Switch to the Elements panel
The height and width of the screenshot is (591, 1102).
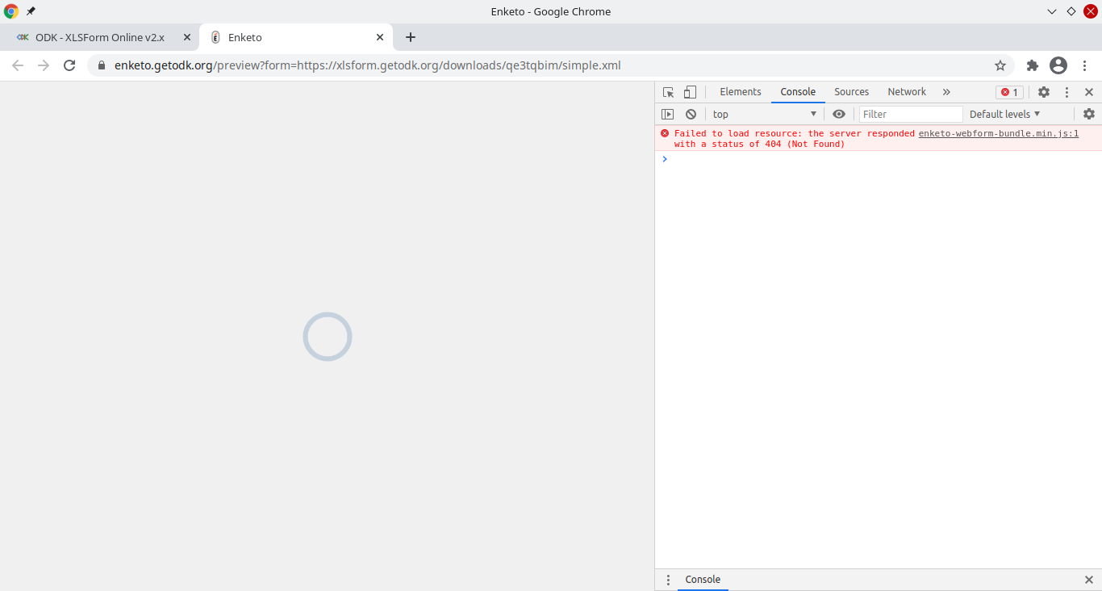740,92
